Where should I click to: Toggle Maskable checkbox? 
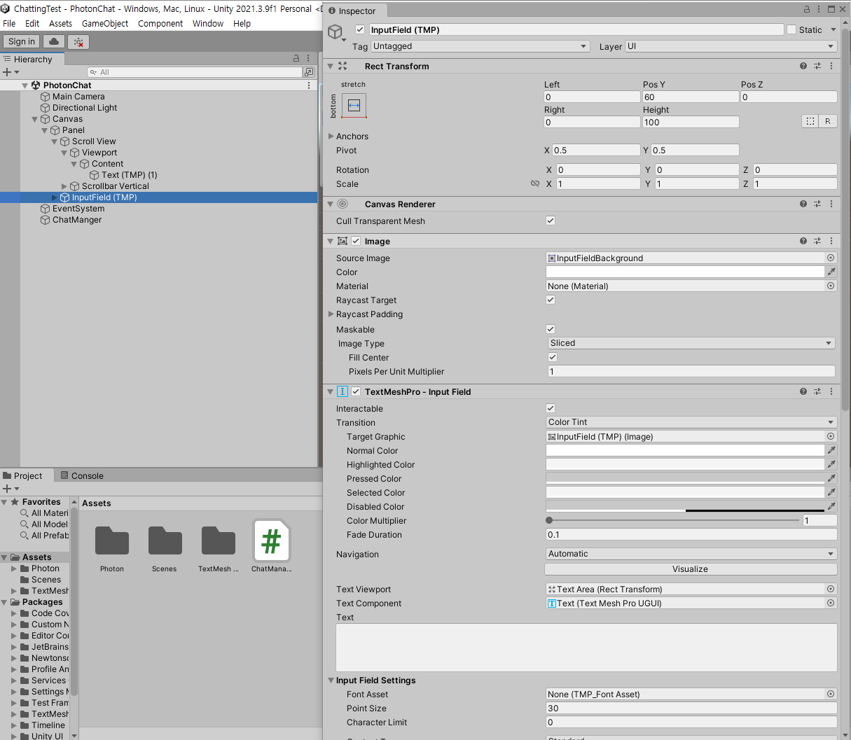[x=551, y=329]
